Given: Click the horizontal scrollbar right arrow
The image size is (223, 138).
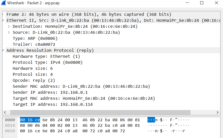Looking at the screenshot, I should 217,112.
